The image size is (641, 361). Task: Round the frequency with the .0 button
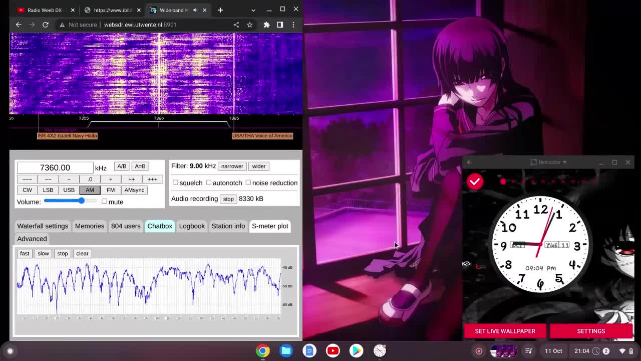pyautogui.click(x=90, y=179)
